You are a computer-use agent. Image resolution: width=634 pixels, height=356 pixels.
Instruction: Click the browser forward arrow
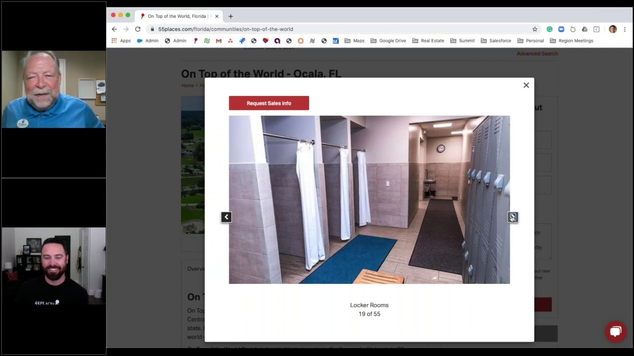pyautogui.click(x=126, y=29)
